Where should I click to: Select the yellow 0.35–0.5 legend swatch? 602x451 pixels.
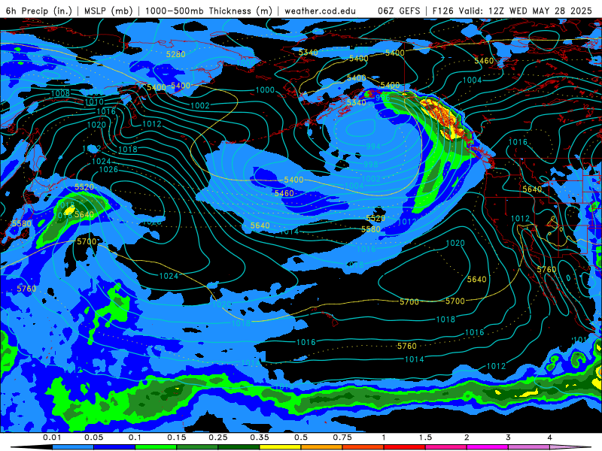pos(280,447)
